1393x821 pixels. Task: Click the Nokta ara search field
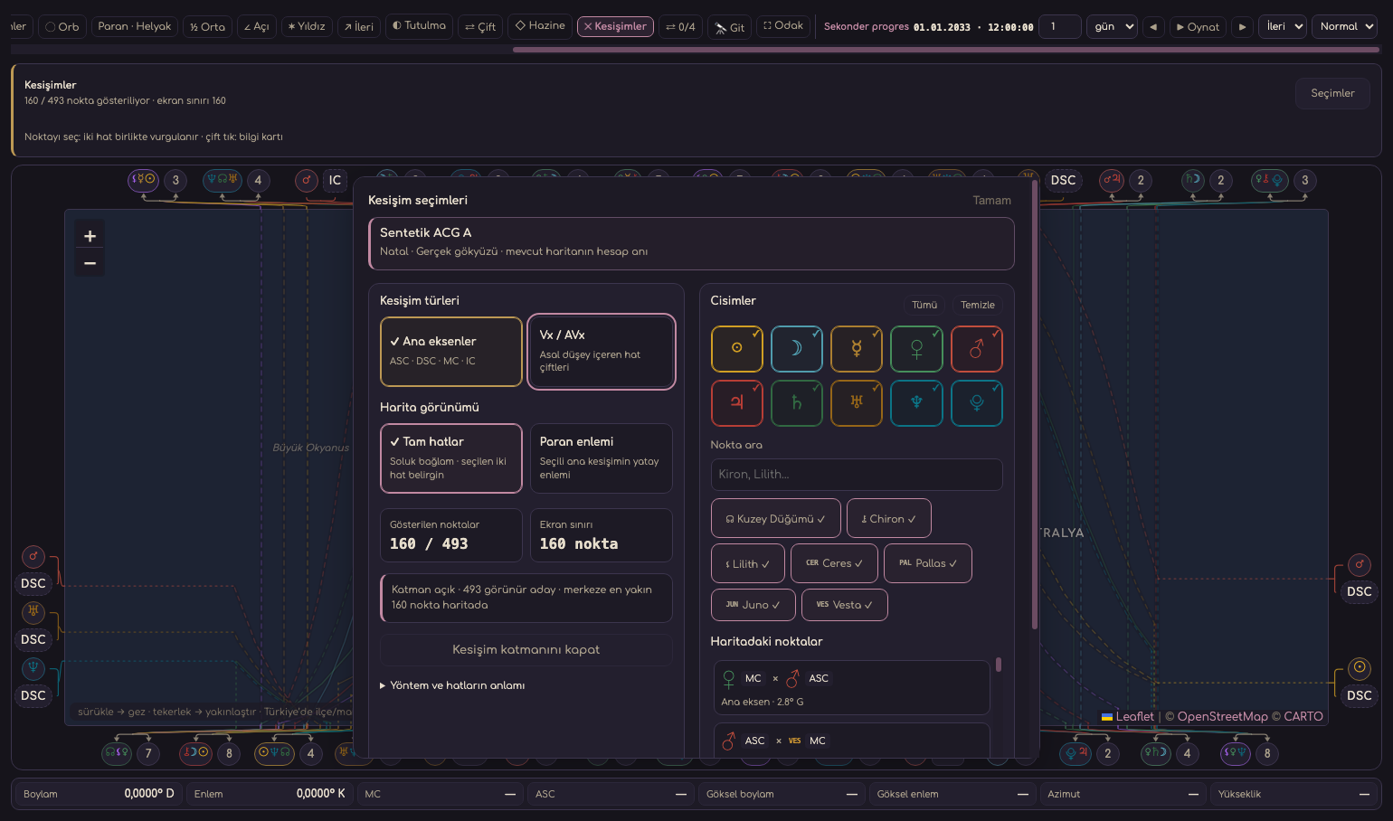click(x=857, y=475)
